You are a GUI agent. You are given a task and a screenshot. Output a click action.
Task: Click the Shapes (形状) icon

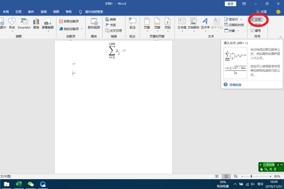[x=12, y=23]
